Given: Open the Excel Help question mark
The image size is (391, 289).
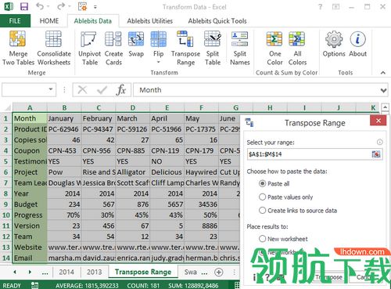Looking at the screenshot, I should click(x=321, y=7).
